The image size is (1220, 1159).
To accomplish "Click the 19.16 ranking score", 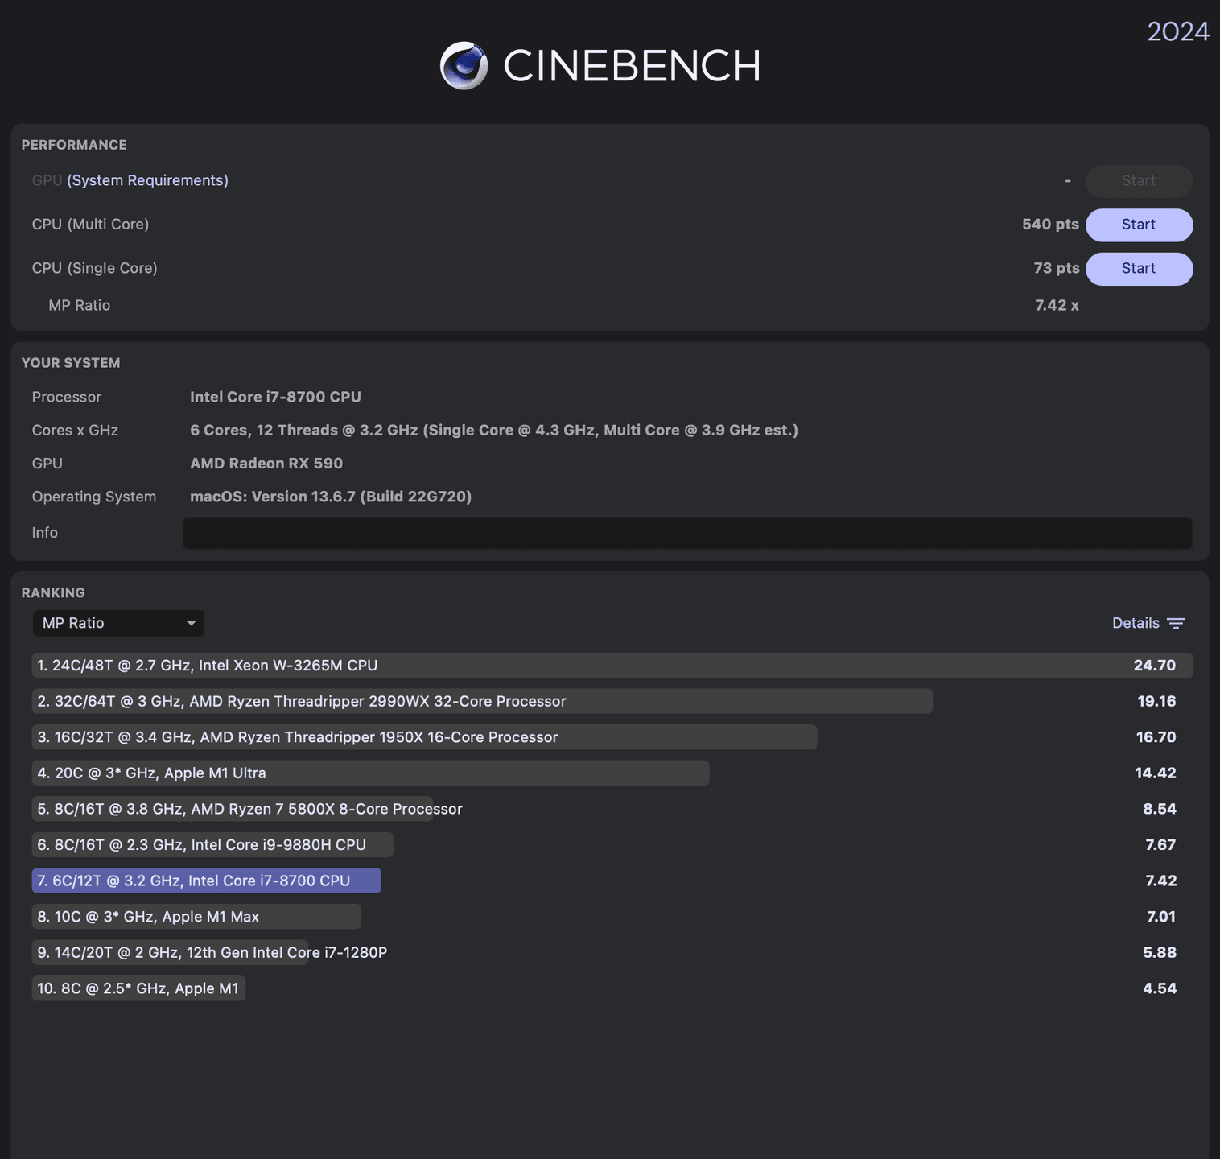I will pos(1156,701).
